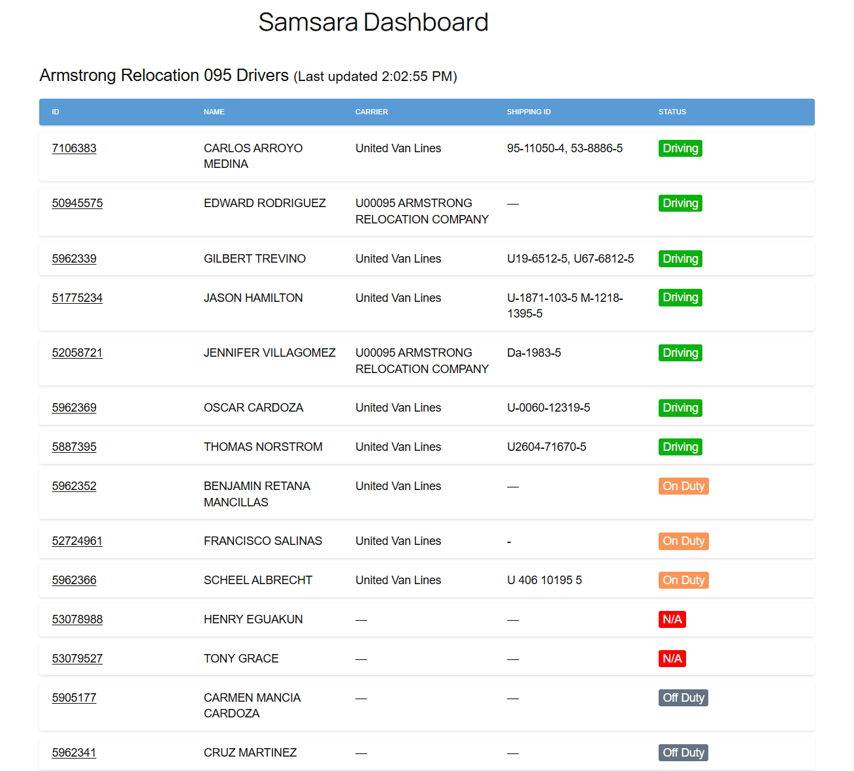Click the Last updated 2:02:55 PM timestamp
This screenshot has height=771, width=854.
(375, 76)
